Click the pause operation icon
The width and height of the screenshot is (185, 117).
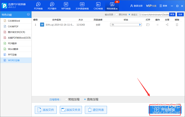click(x=158, y=25)
